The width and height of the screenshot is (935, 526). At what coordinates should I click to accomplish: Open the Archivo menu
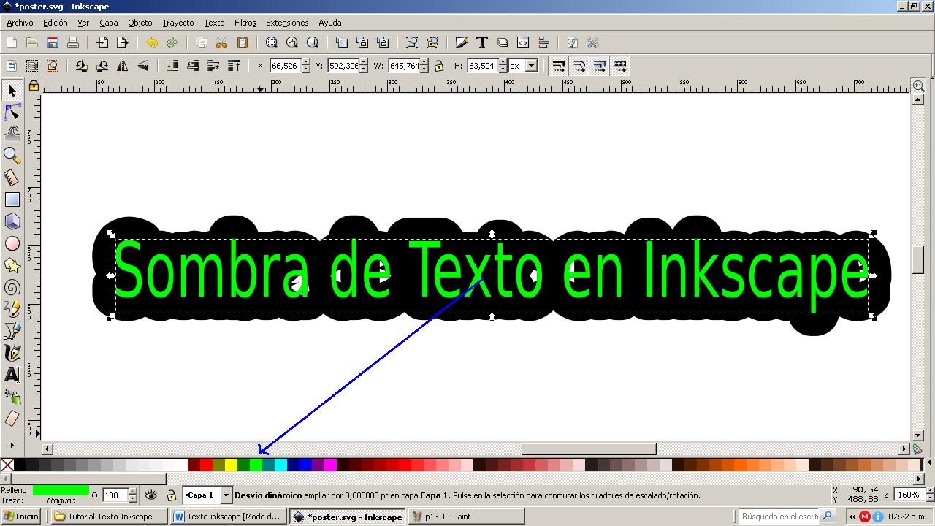[20, 23]
